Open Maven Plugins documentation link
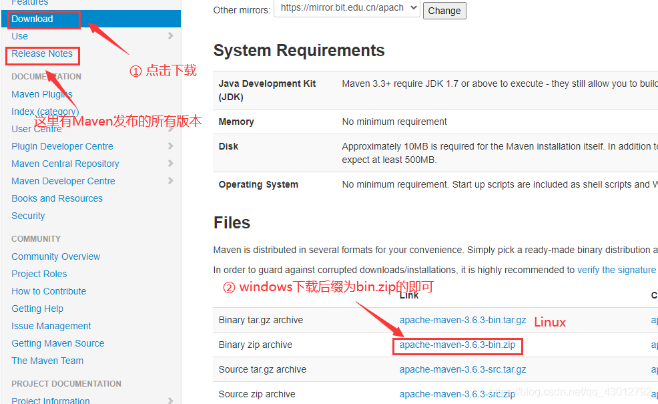This screenshot has width=658, height=404. coord(42,94)
